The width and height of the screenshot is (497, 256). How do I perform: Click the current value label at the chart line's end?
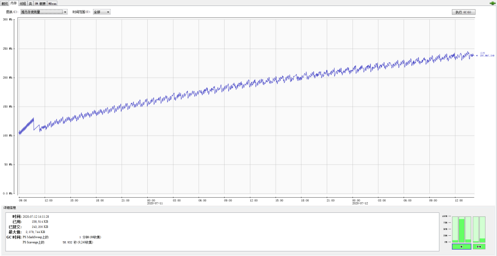(x=487, y=54)
